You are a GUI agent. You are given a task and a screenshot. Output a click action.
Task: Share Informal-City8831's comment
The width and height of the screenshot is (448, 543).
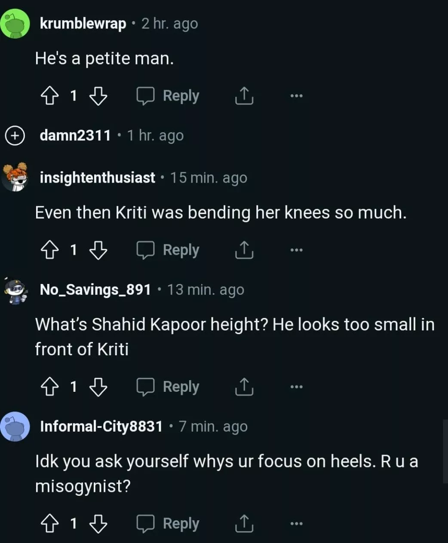click(244, 523)
